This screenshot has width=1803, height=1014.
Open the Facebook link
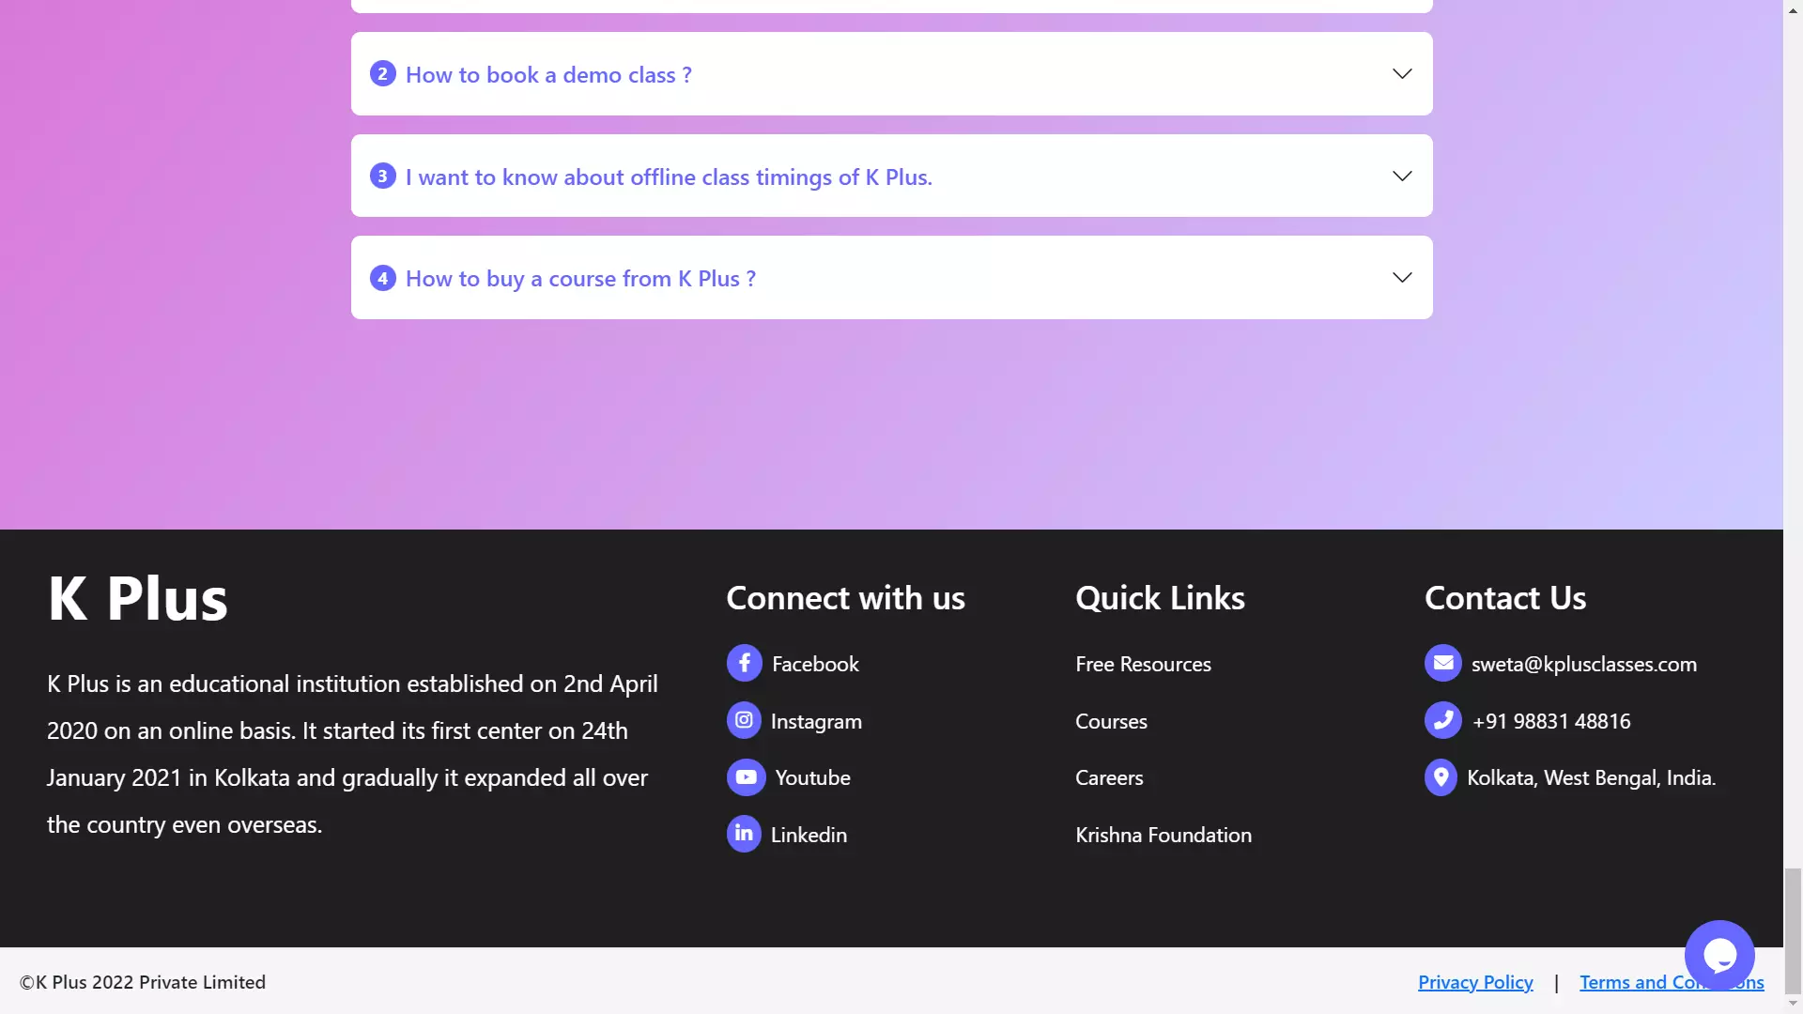click(815, 664)
